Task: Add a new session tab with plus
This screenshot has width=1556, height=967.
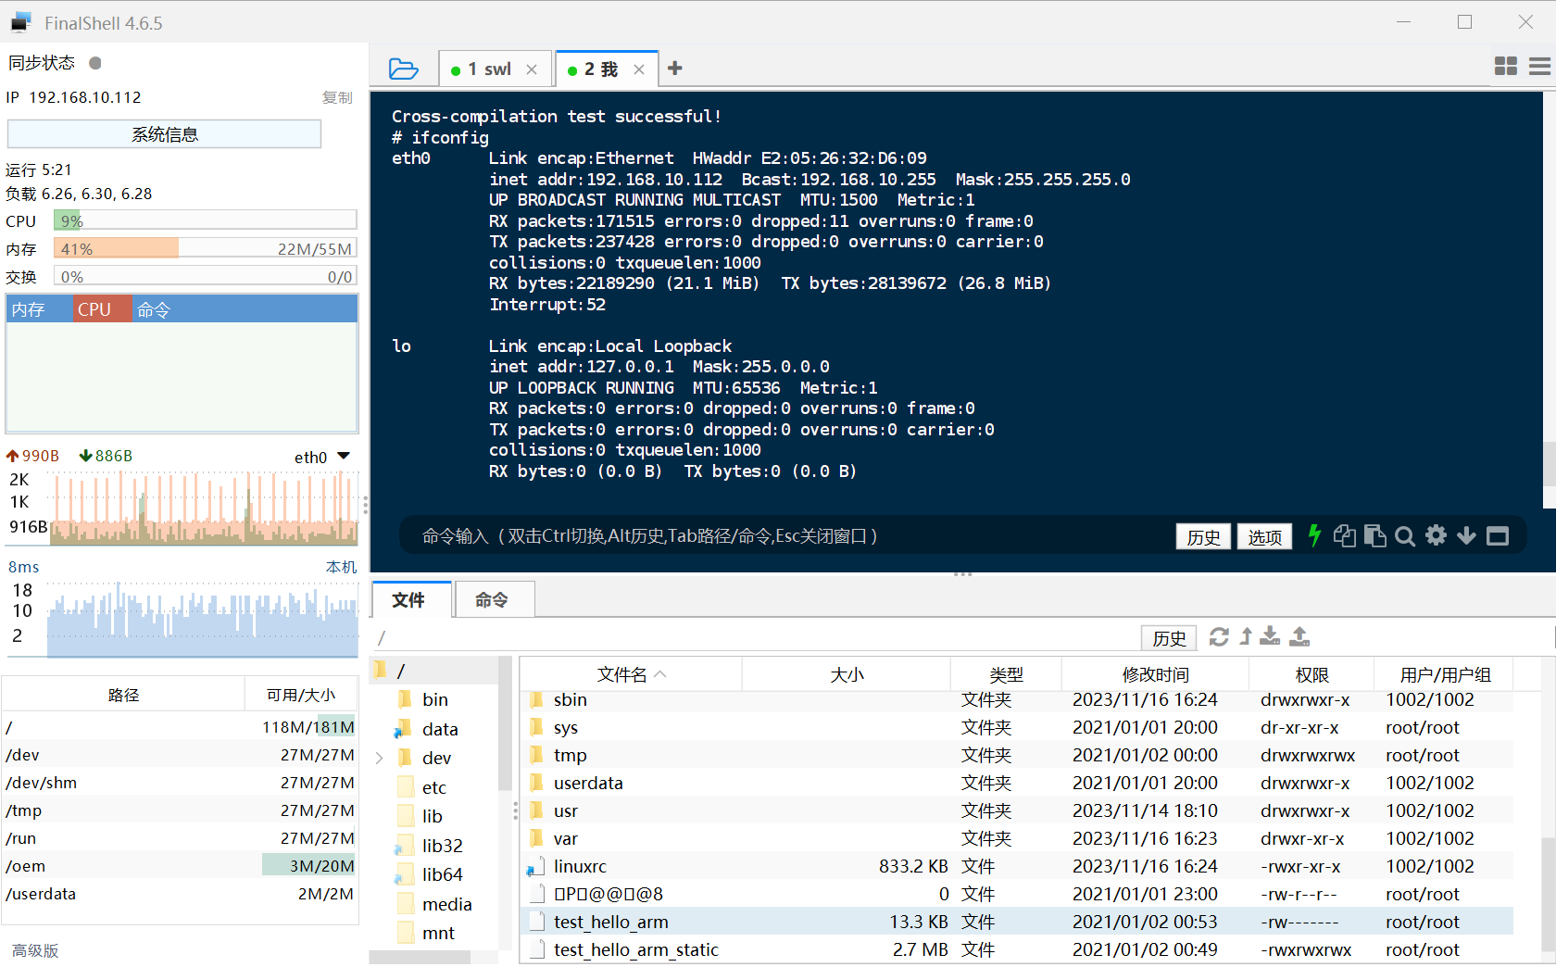Action: click(x=675, y=68)
